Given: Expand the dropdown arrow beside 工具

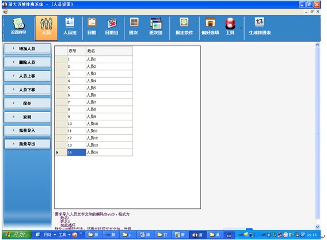Looking at the screenshot, I should (x=241, y=28).
